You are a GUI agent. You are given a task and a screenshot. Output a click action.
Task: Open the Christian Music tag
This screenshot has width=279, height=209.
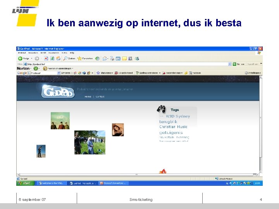point(173,127)
